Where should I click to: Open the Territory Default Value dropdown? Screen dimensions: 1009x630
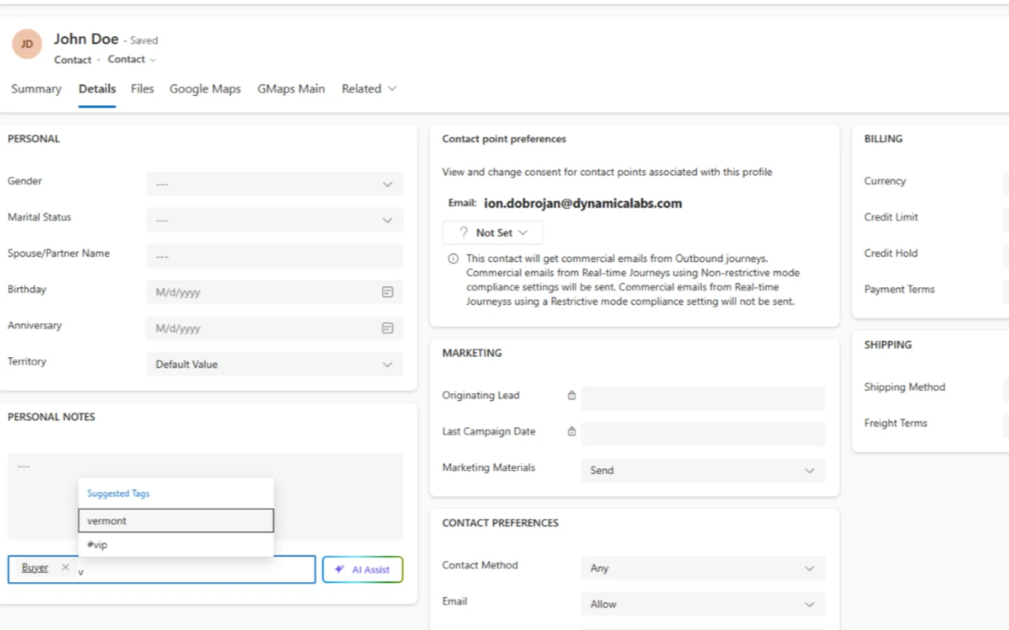pos(274,364)
